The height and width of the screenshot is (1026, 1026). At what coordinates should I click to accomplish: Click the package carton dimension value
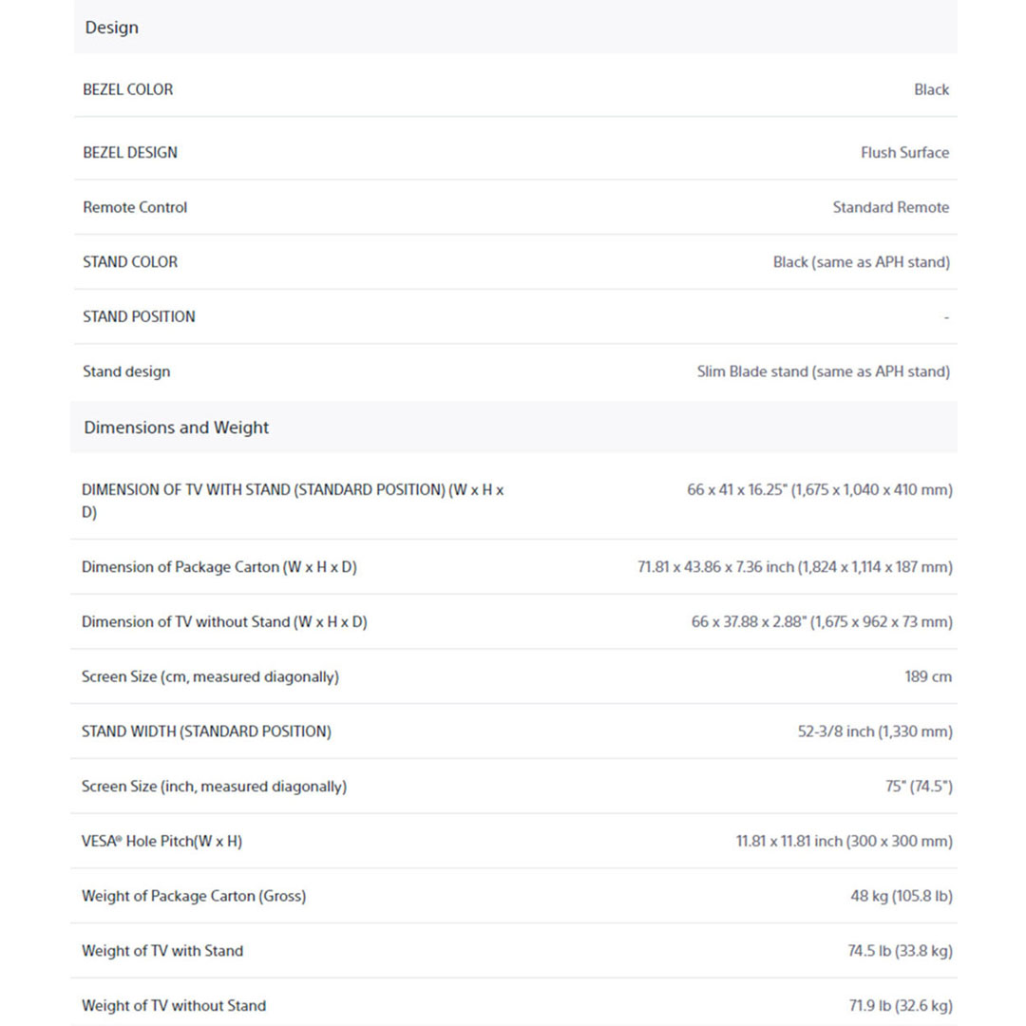point(794,567)
